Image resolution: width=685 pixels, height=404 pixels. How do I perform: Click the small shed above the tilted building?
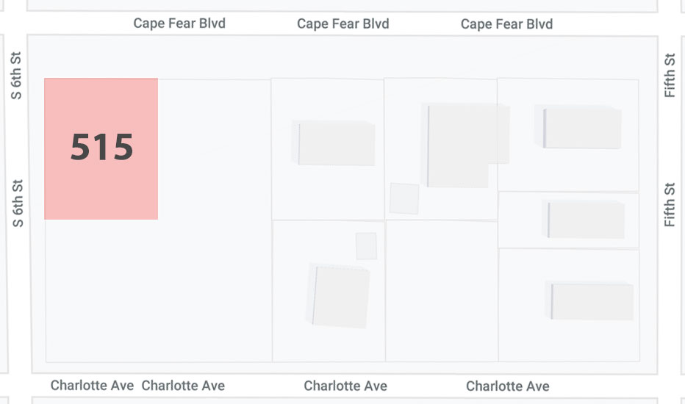click(x=366, y=246)
